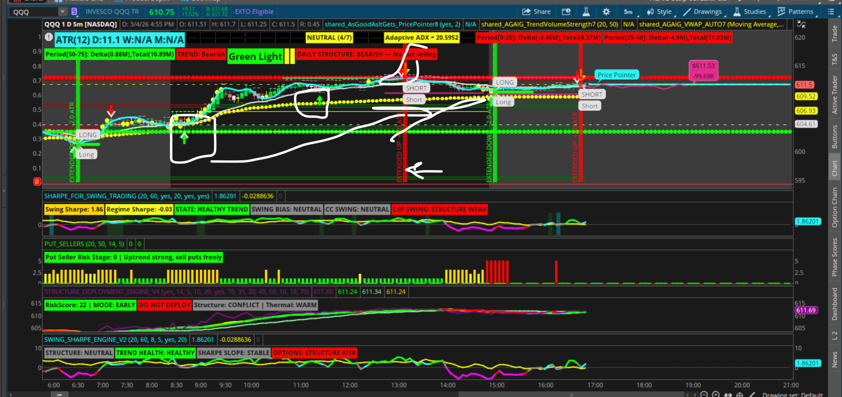
Task: Click the Share button
Action: [536, 12]
